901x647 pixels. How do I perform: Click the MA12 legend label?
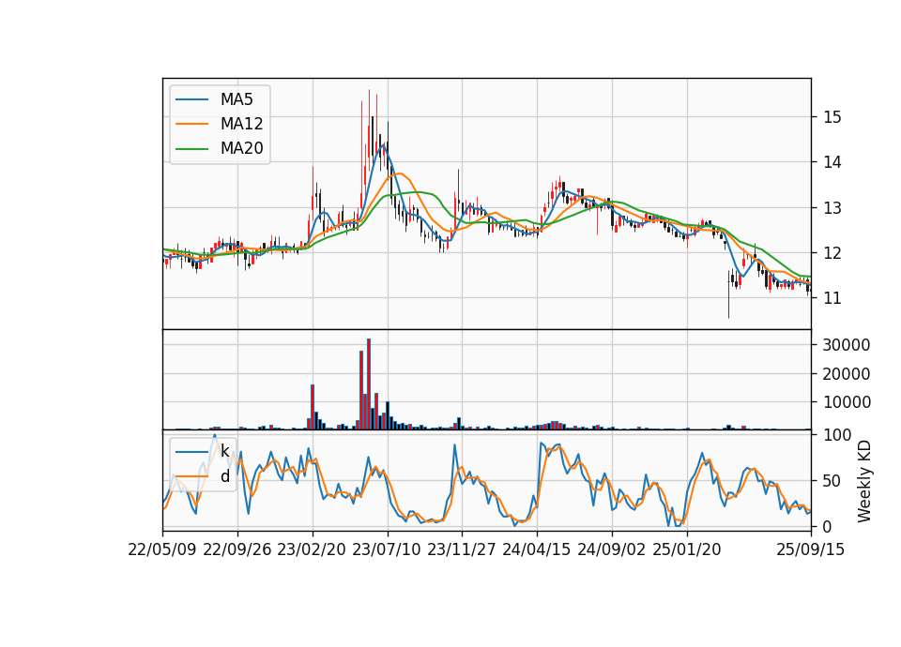coord(241,124)
